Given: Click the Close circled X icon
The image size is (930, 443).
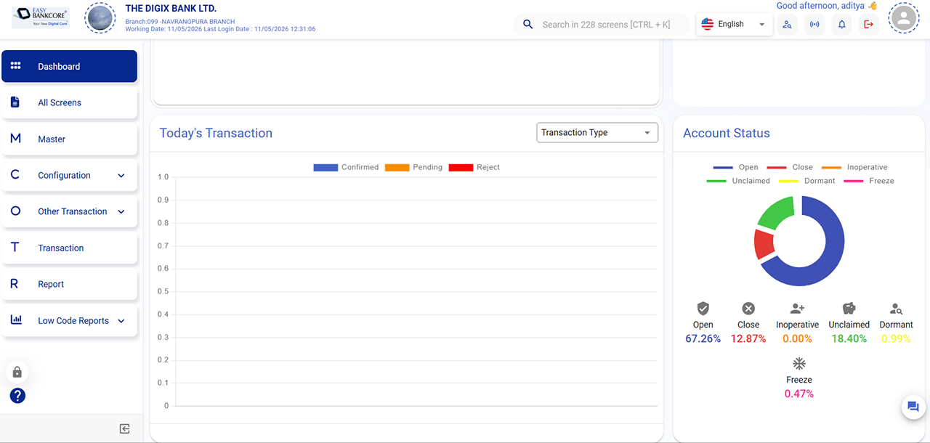Looking at the screenshot, I should pos(748,308).
